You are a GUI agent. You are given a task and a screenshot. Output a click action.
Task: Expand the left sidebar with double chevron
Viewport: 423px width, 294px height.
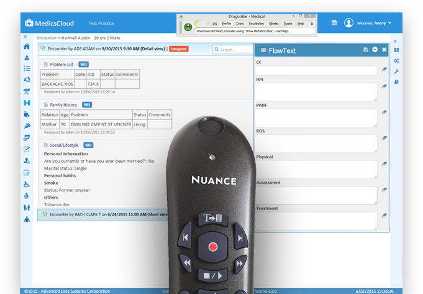click(x=25, y=37)
